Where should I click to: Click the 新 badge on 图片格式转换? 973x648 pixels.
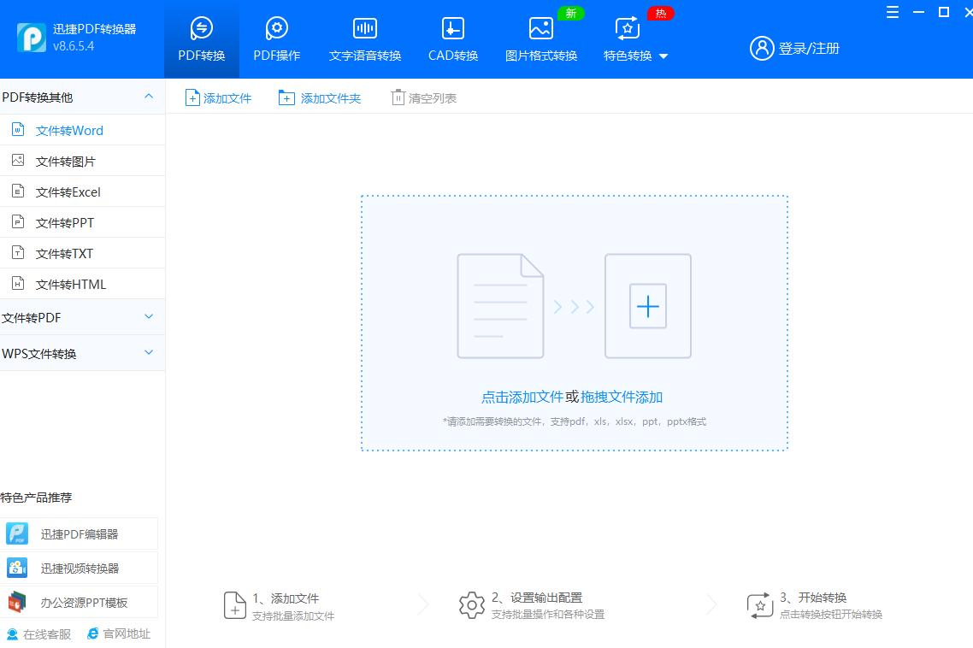tap(571, 13)
